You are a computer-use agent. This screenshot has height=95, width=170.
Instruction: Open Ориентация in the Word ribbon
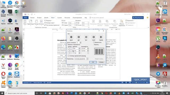(x=31, y=22)
